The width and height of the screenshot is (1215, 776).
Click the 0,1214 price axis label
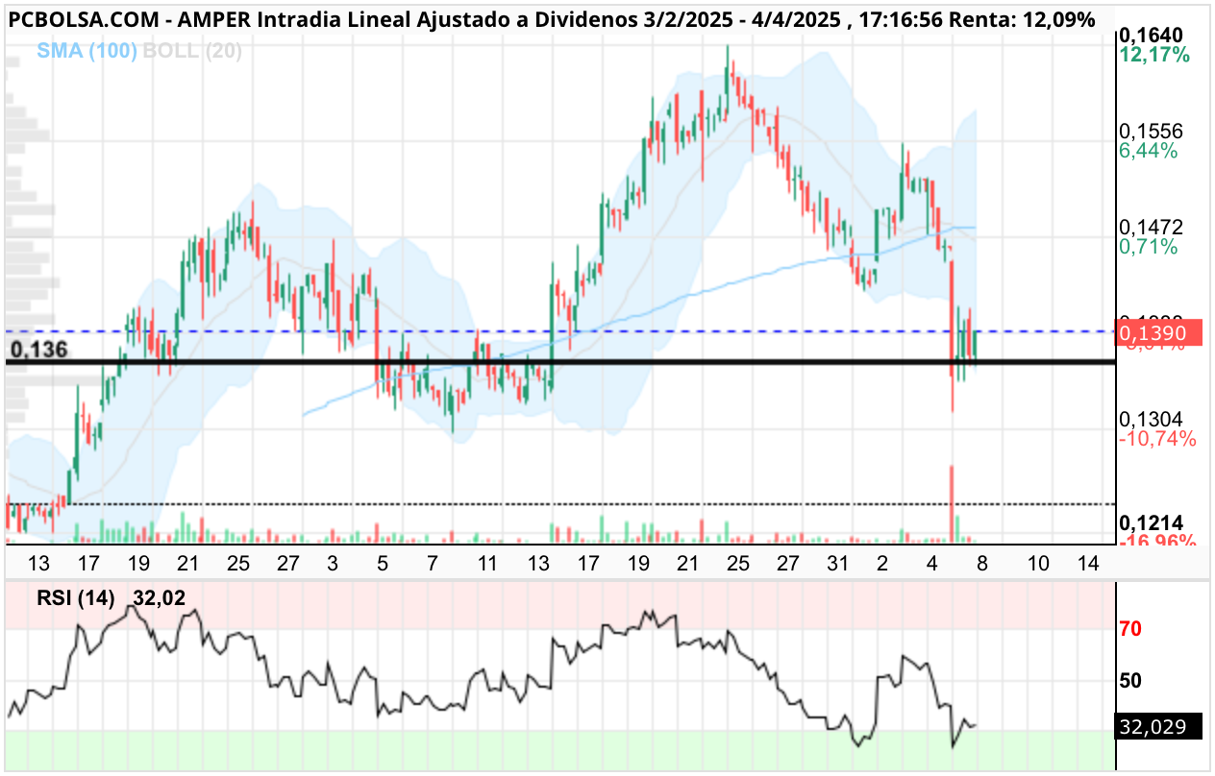(1151, 522)
